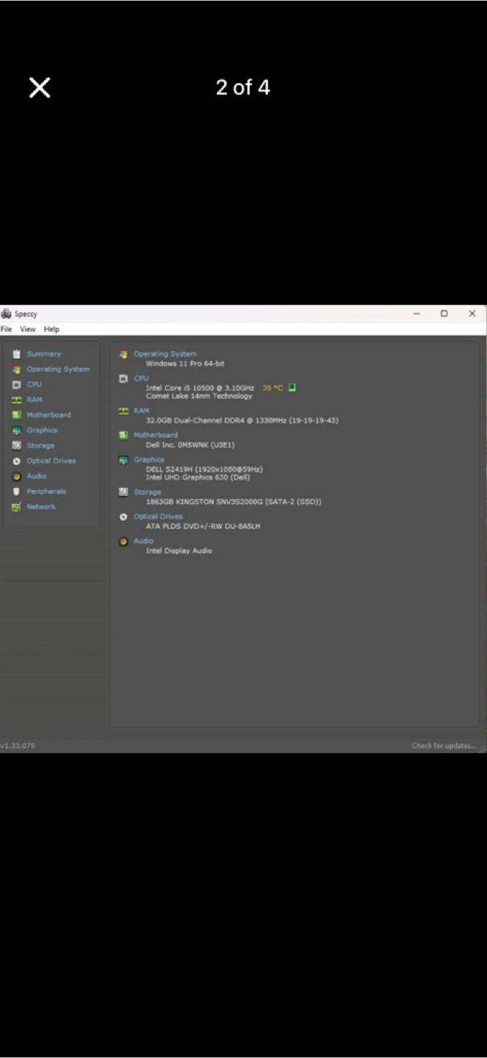Select Peripherals in the sidebar
Viewport: 487px width, 1058px height.
pos(46,492)
